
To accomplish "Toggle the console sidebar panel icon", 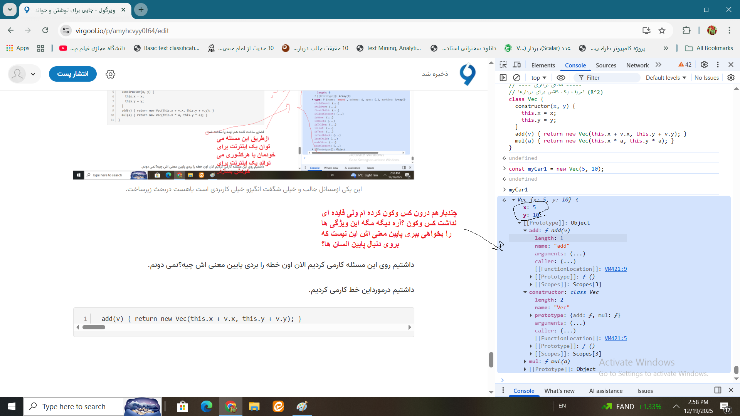I will [503, 77].
